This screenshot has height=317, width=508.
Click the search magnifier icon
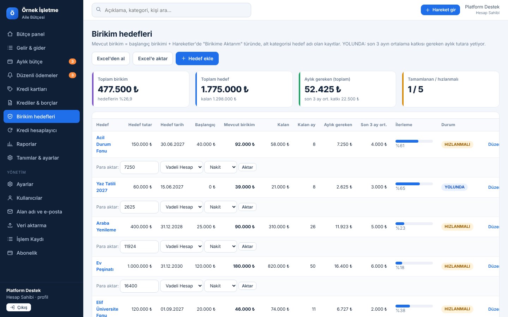(99, 10)
